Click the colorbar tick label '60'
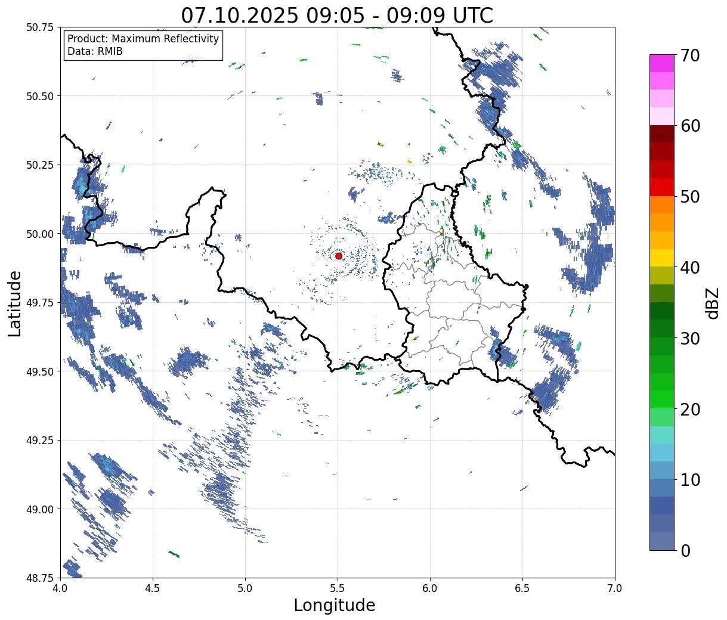Image resolution: width=727 pixels, height=620 pixels. pos(689,126)
